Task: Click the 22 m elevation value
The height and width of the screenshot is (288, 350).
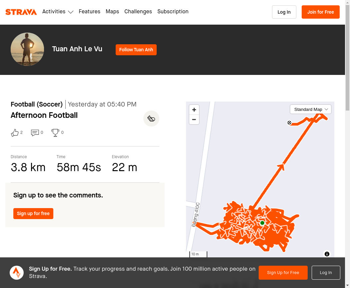Action: pos(125,167)
